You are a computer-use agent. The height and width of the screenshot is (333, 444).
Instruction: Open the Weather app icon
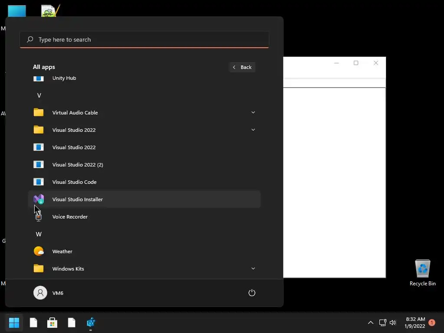pos(39,251)
